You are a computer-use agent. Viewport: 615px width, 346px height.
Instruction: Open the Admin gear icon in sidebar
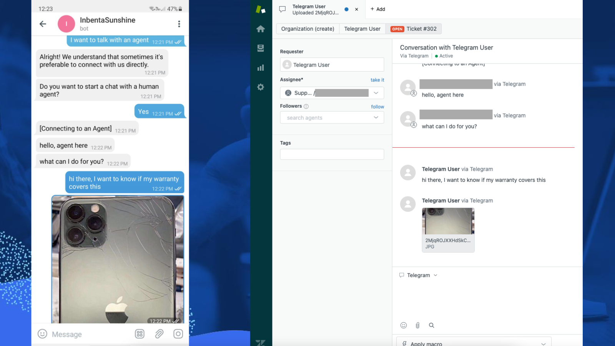pos(261,87)
